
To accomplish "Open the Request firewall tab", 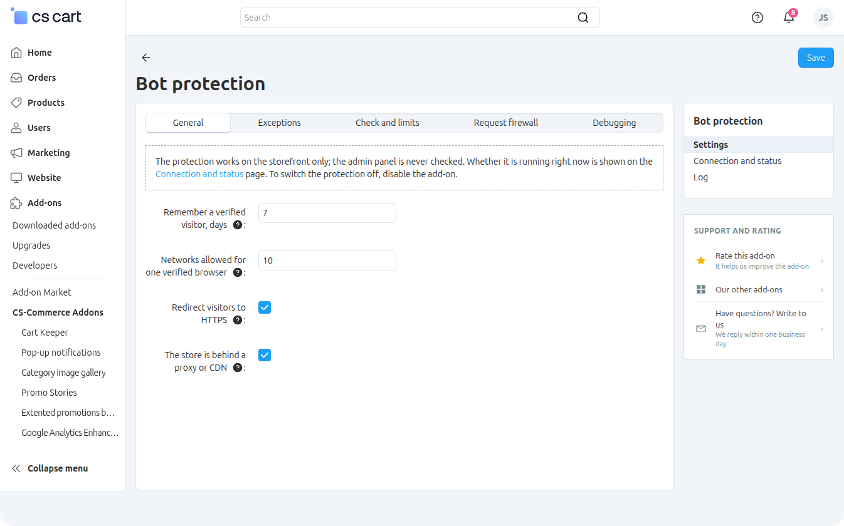I will pos(506,123).
